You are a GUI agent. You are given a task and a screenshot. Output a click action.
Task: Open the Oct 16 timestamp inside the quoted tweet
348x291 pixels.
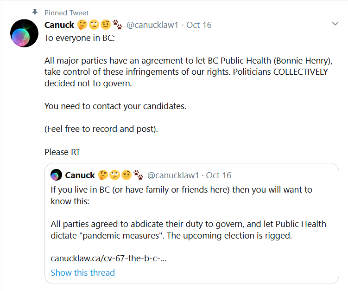click(x=219, y=175)
